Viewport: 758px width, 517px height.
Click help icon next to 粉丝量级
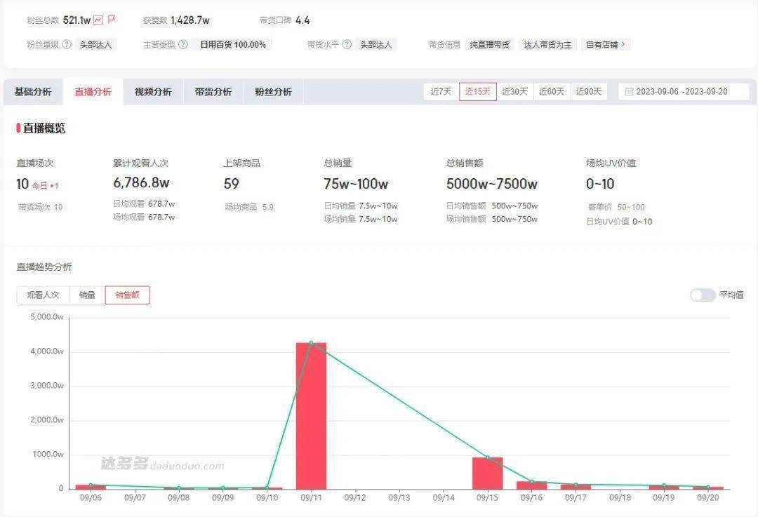(x=67, y=44)
